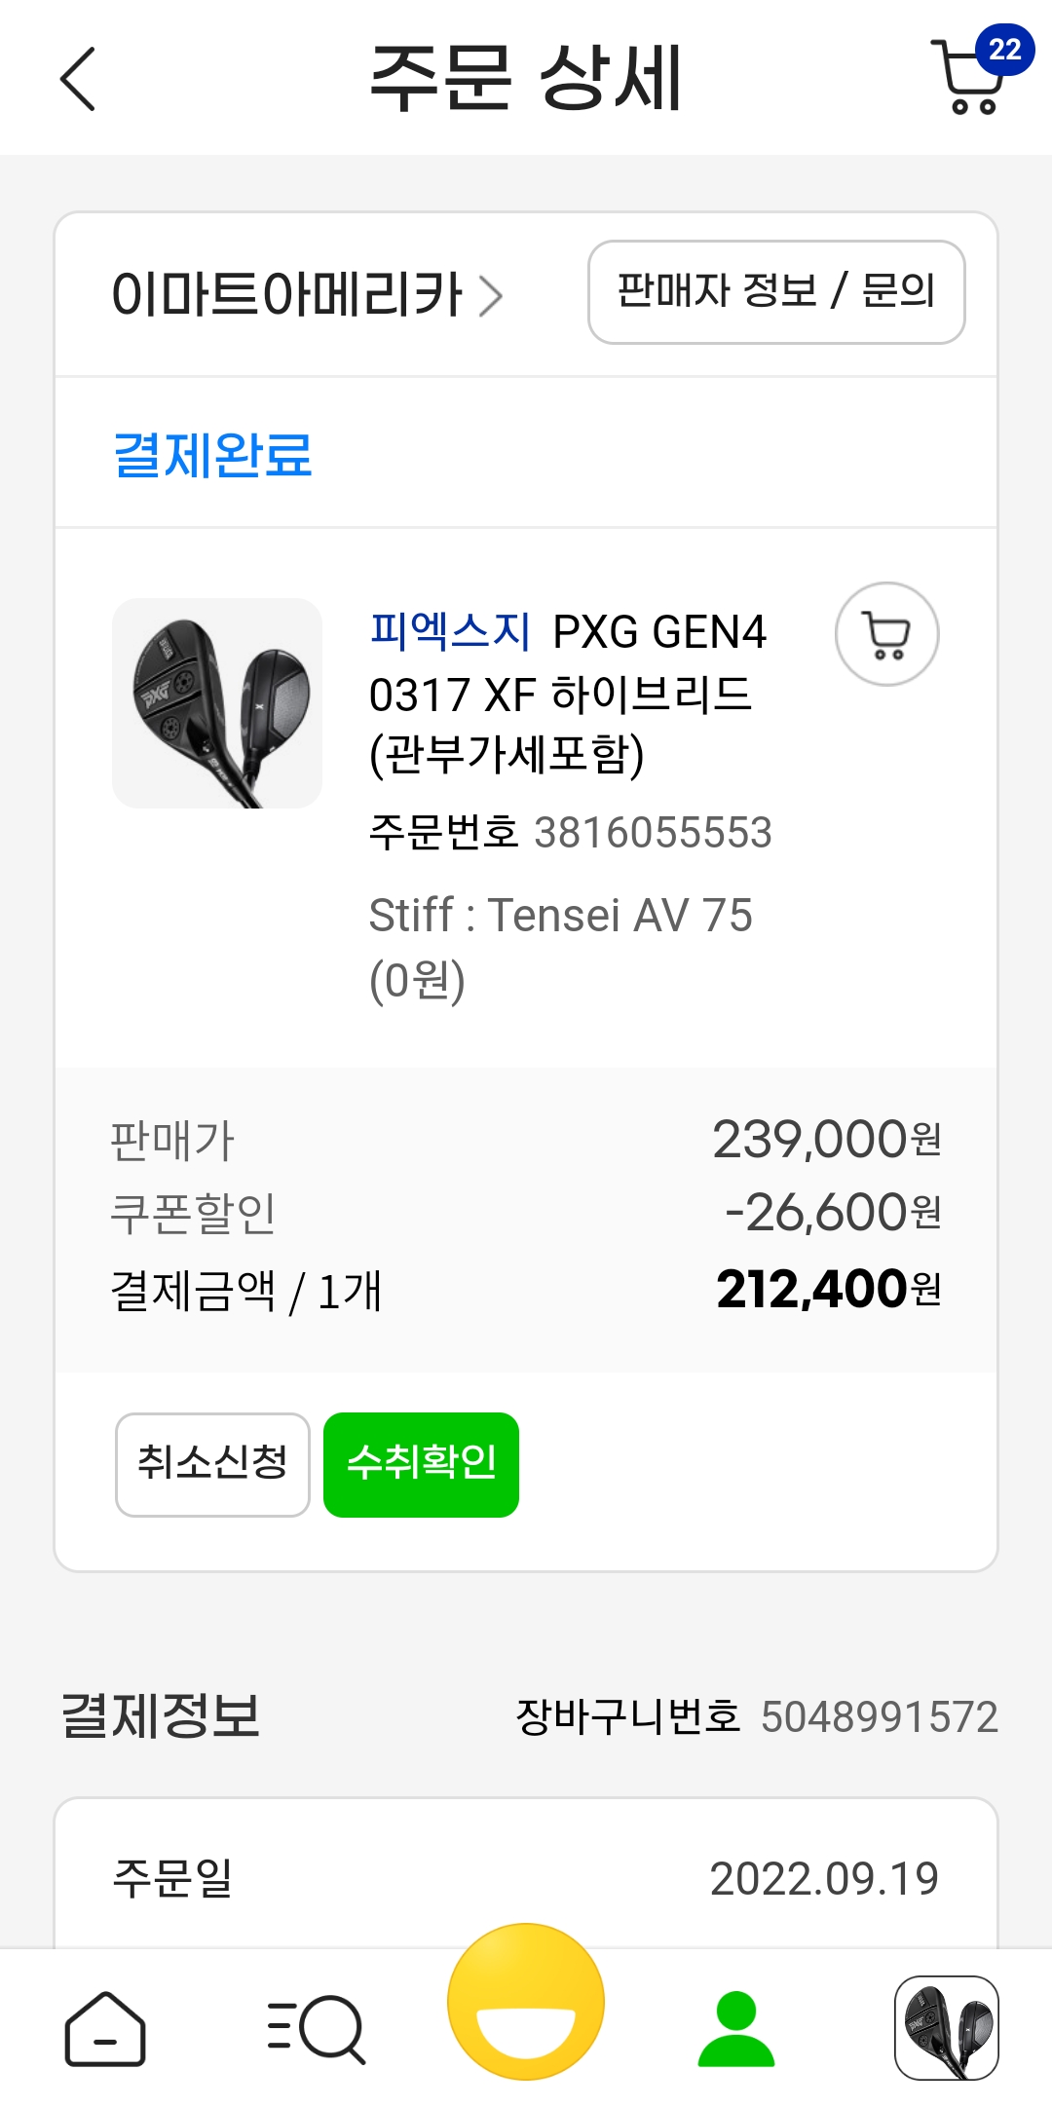
Task: Open 판매자 정보 / 문의 button
Action: point(776,292)
